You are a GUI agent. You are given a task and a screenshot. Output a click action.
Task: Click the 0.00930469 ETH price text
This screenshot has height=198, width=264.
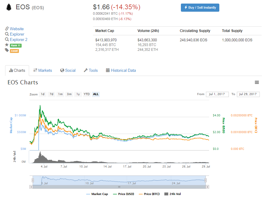click(105, 19)
